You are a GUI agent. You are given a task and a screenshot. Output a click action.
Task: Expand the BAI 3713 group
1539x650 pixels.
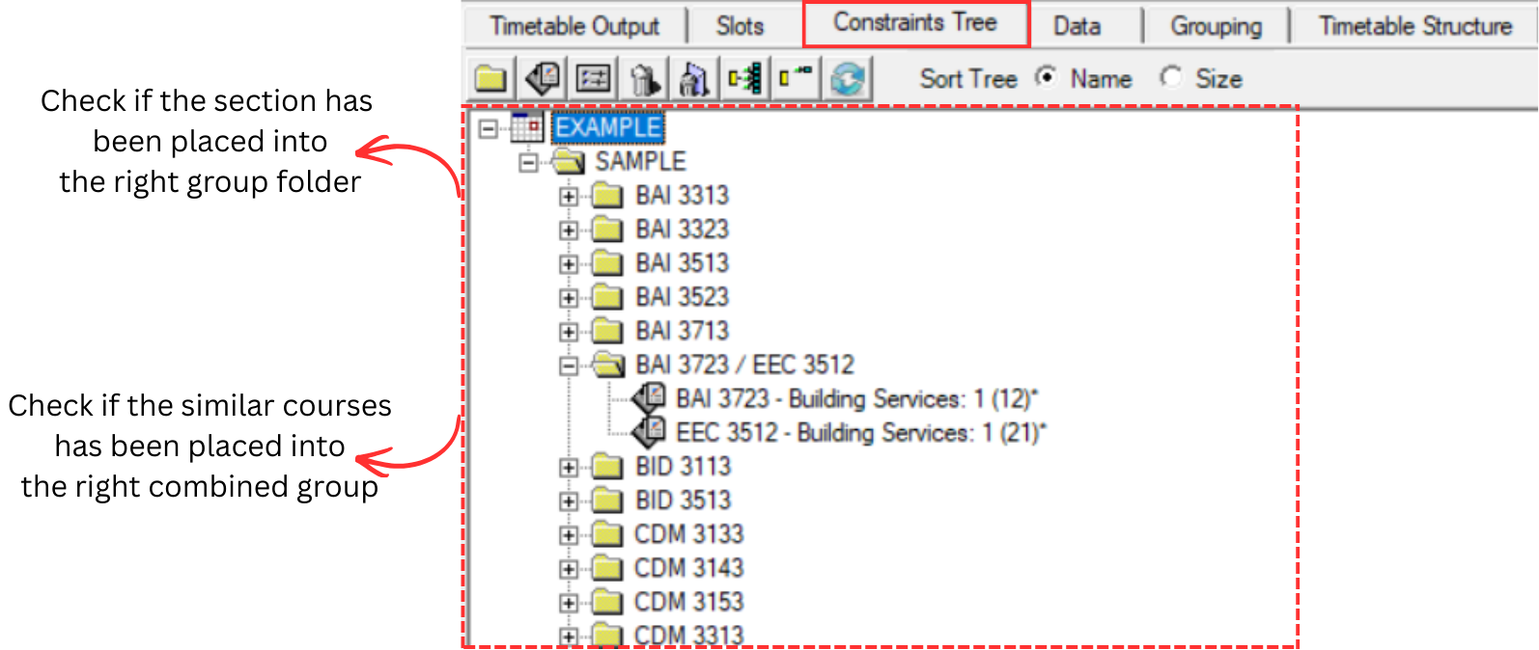tap(569, 332)
